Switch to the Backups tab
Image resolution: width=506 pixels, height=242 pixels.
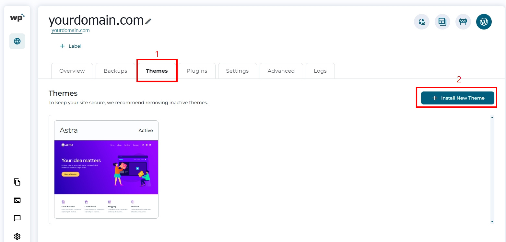pyautogui.click(x=115, y=71)
